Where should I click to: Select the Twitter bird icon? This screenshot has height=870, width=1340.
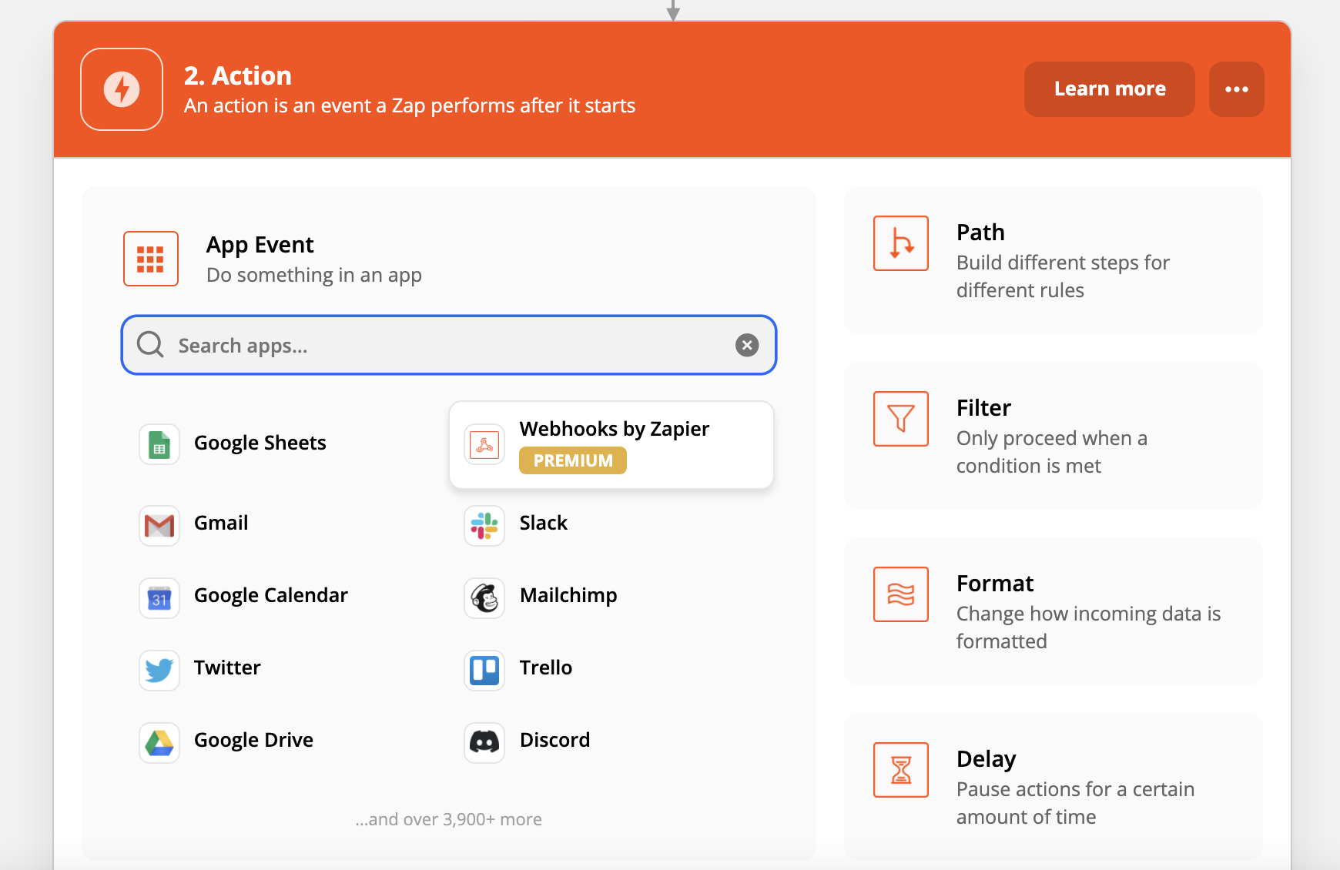click(x=159, y=671)
